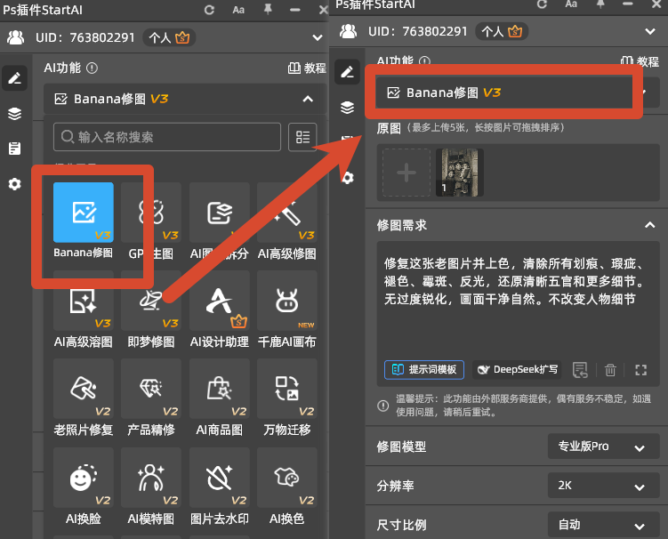Open the 分辨率 2K dropdown
This screenshot has width=668, height=539.
[603, 486]
